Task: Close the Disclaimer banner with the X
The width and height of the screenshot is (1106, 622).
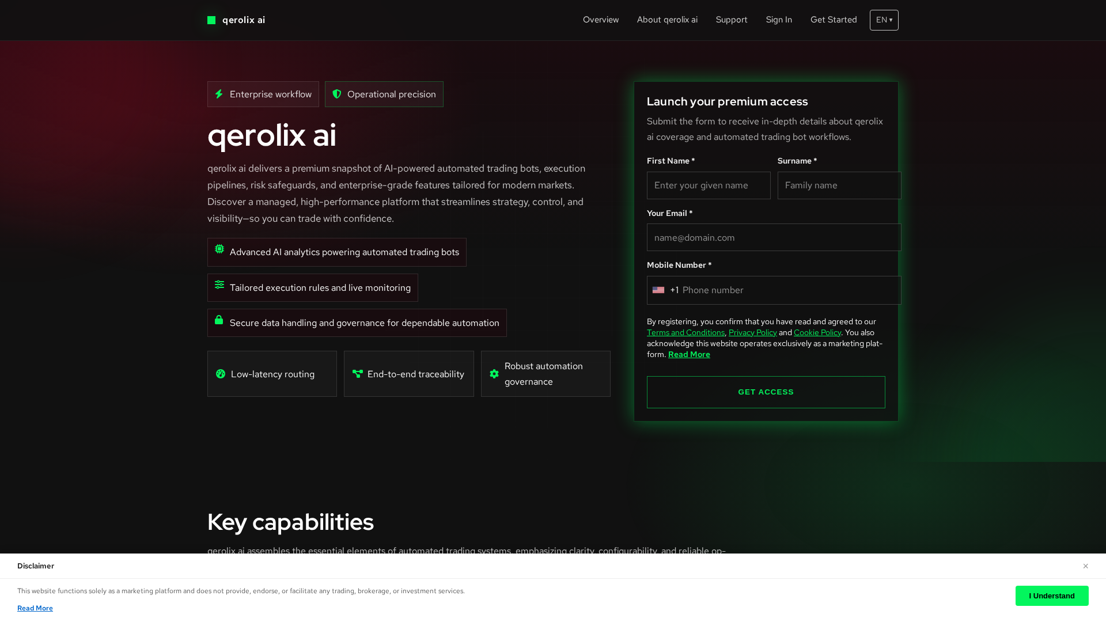Action: (x=1085, y=566)
